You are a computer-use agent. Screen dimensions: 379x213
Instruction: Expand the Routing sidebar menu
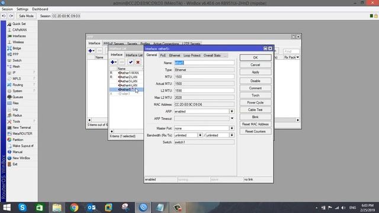tap(18, 85)
